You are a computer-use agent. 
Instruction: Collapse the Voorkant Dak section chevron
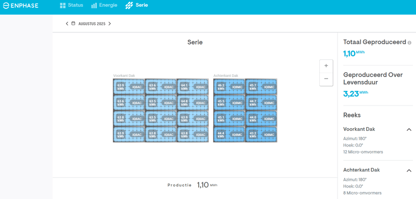409,129
